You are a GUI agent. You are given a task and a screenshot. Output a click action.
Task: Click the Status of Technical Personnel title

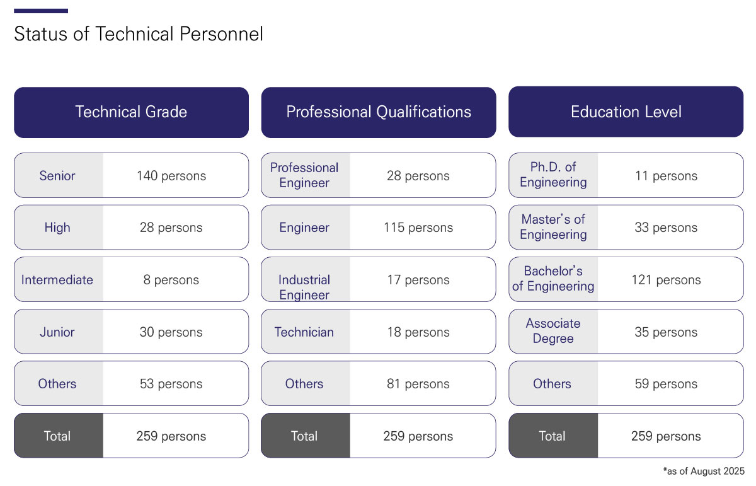139,34
